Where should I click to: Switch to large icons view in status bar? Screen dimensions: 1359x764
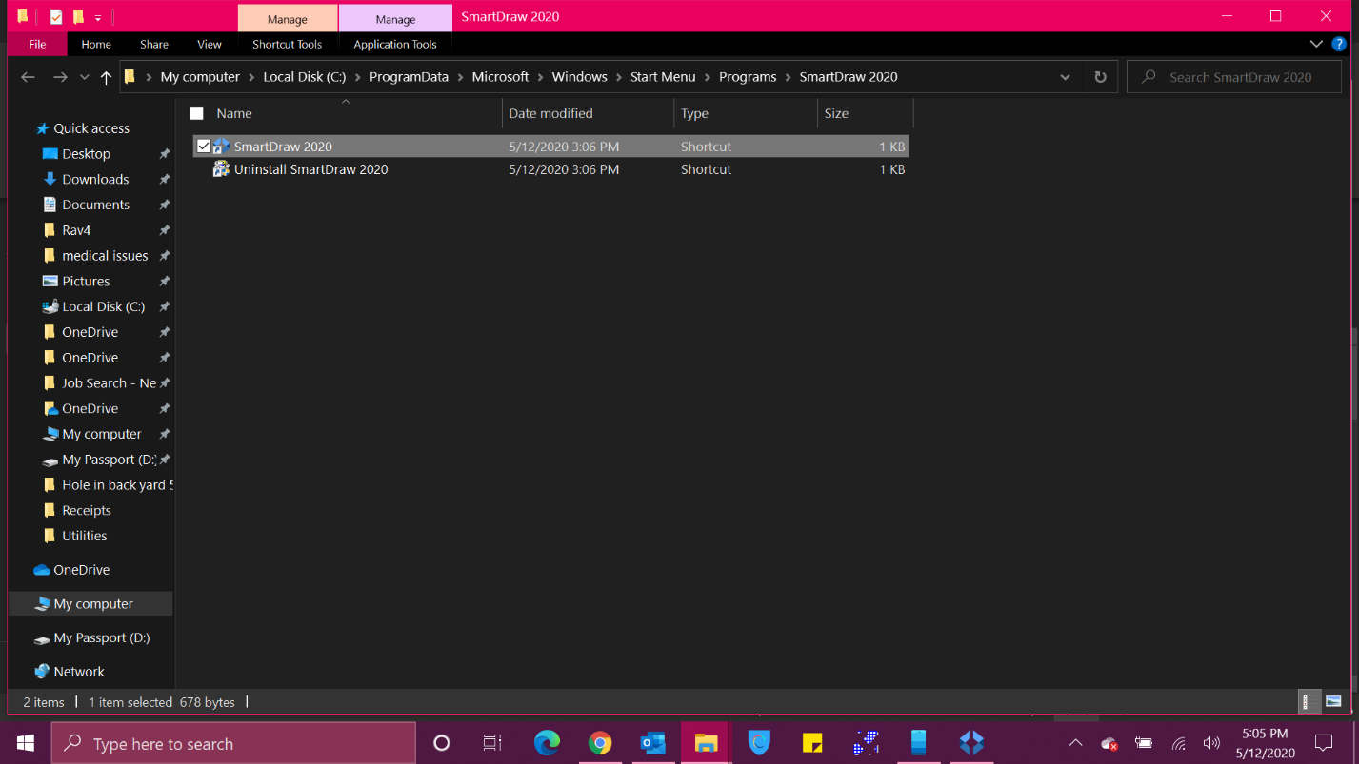pyautogui.click(x=1333, y=702)
